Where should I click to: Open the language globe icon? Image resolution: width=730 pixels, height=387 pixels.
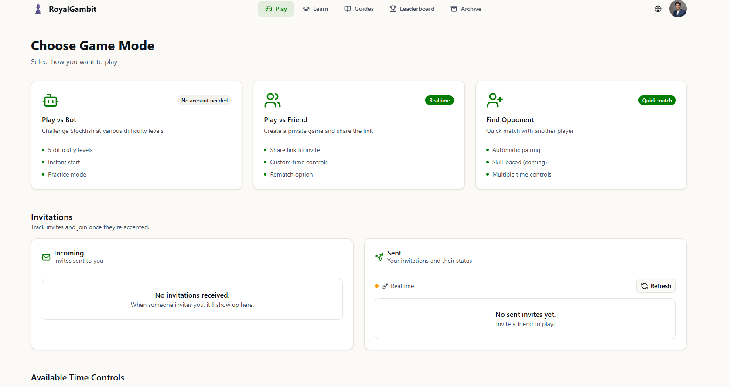(658, 9)
